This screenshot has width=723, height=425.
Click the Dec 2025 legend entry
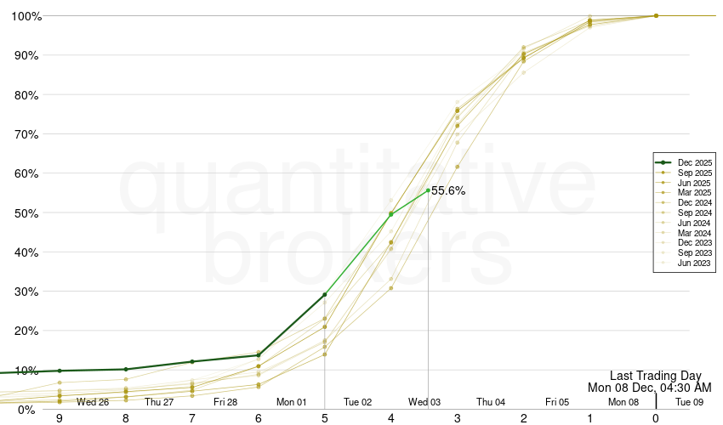[695, 162]
